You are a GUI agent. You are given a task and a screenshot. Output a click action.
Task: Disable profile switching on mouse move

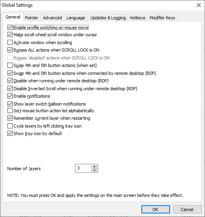tap(10, 28)
